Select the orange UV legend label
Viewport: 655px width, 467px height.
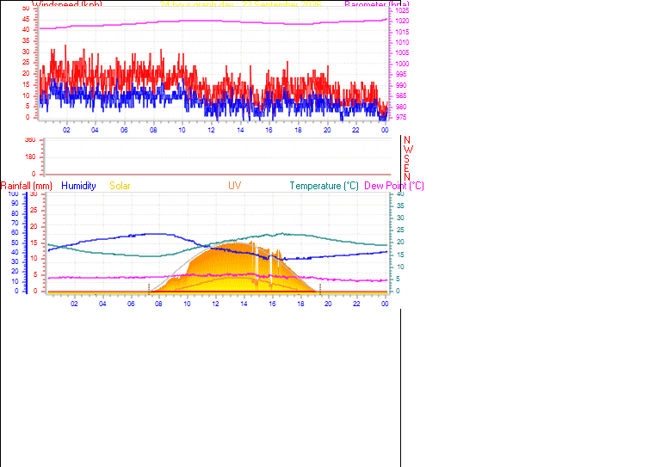(235, 186)
